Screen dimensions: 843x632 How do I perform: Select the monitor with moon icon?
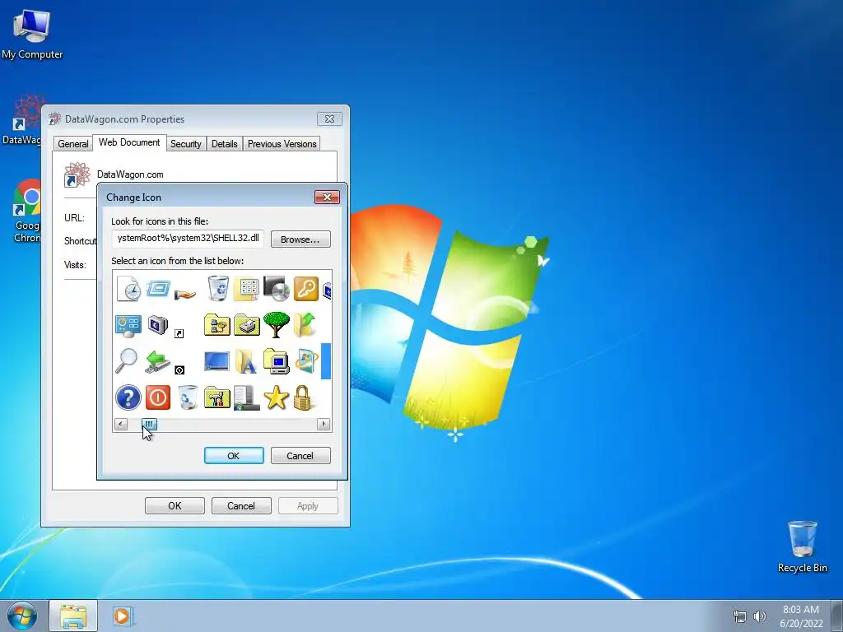click(158, 324)
